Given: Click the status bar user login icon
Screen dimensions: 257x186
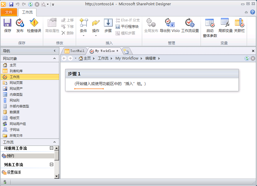Looking at the screenshot, I should pos(5,182).
